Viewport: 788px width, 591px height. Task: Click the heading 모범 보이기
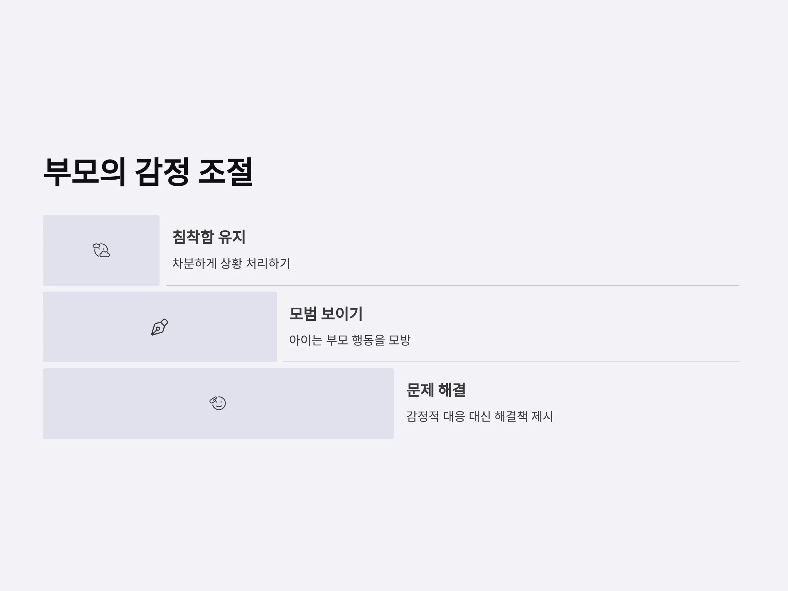(x=326, y=314)
